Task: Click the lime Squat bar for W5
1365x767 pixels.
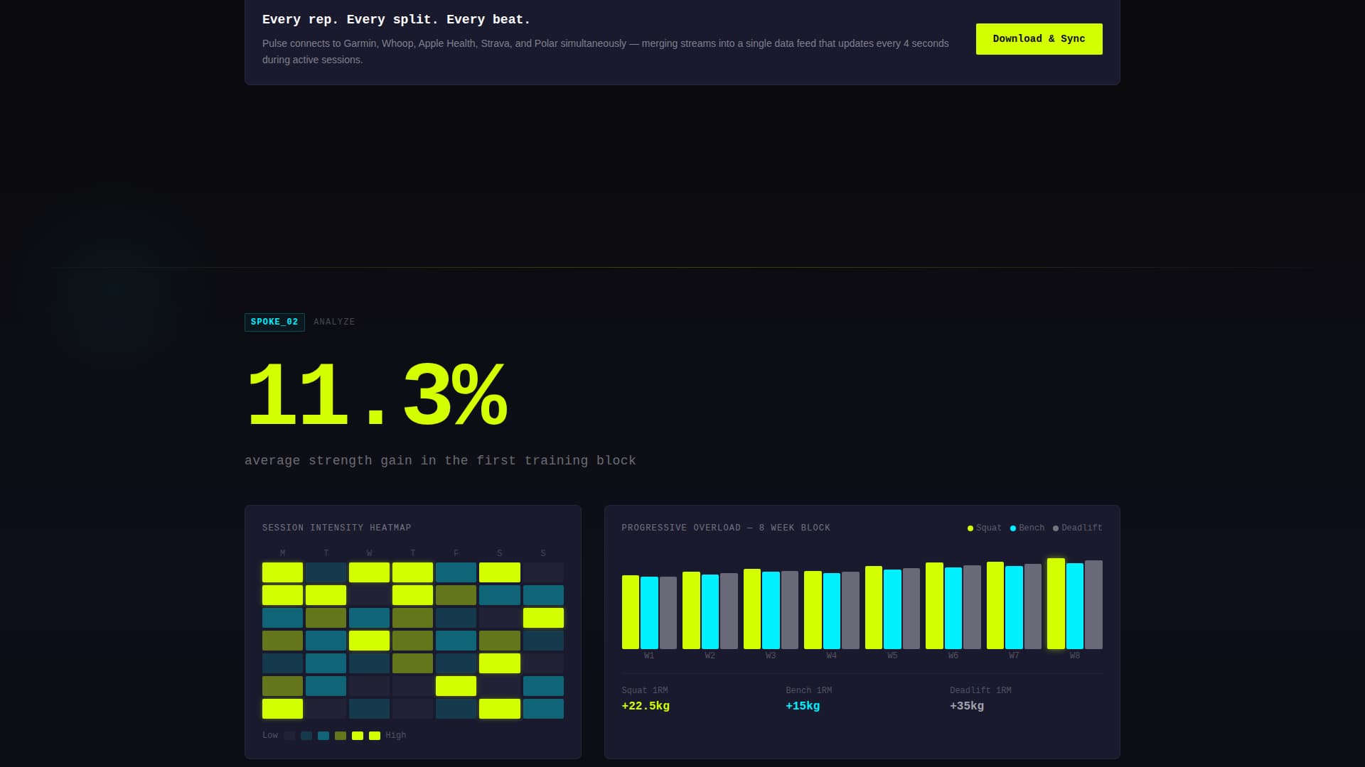Action: click(x=874, y=607)
